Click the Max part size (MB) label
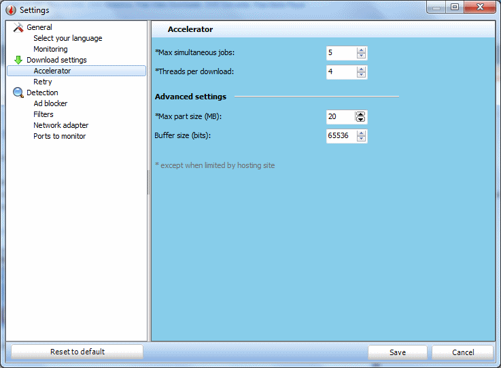501x368 pixels. pos(188,116)
